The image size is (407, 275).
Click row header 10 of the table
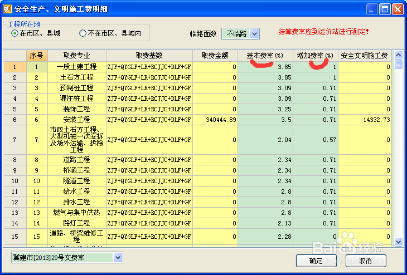(x=15, y=181)
